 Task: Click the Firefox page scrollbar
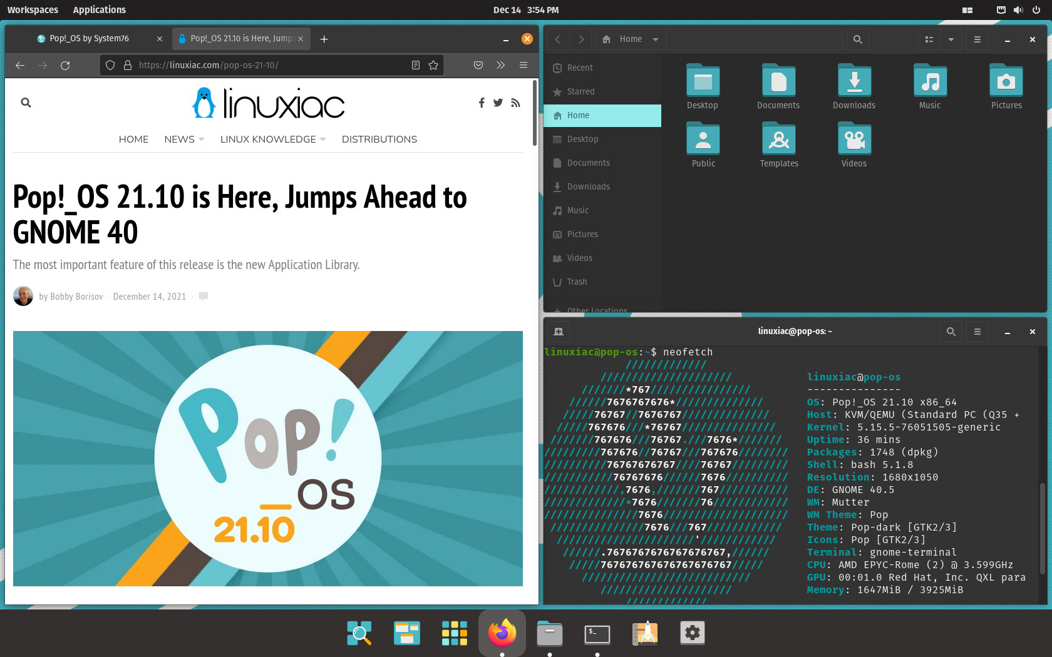tap(535, 113)
